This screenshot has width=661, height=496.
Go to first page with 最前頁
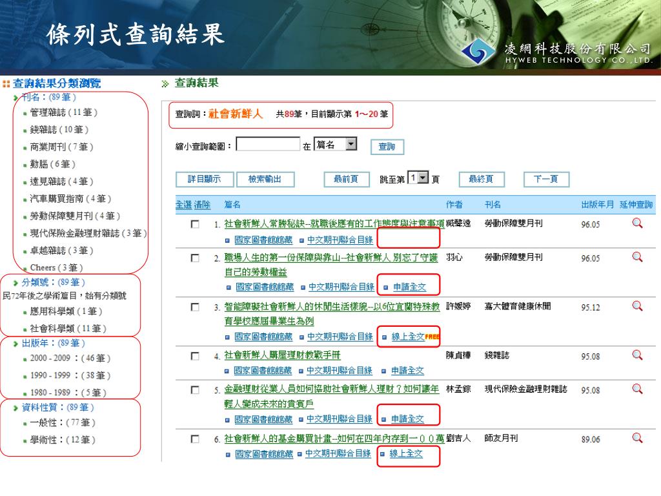click(x=347, y=180)
